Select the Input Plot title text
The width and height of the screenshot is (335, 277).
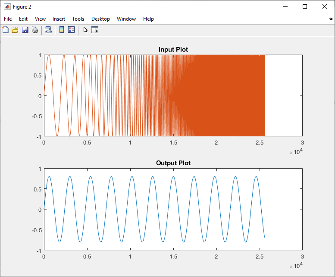coord(173,49)
